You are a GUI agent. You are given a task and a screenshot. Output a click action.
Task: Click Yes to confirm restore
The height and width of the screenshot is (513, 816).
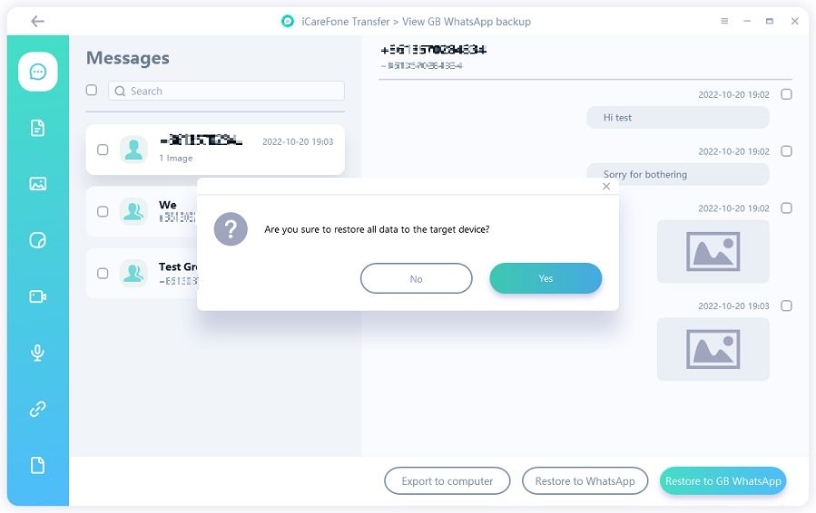coord(545,278)
